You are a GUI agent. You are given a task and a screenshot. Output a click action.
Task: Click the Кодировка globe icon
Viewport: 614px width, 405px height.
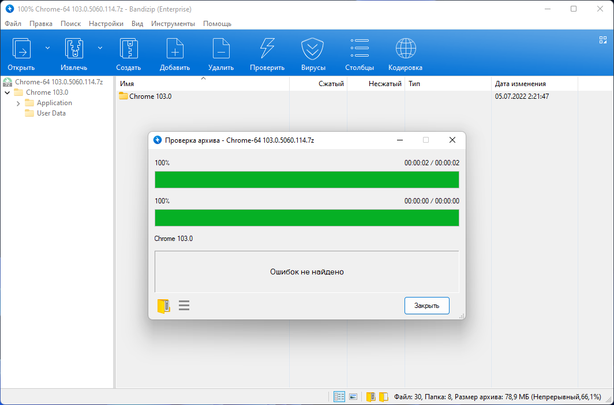pyautogui.click(x=406, y=49)
